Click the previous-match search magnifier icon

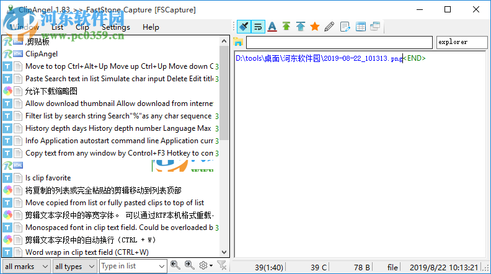click(x=175, y=265)
